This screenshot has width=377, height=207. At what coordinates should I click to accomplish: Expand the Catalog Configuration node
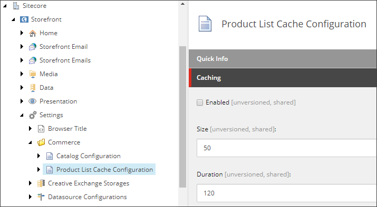pyautogui.click(x=38, y=156)
